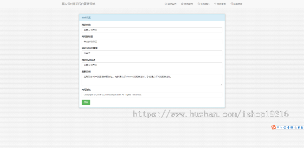
Task: Go to 修改密码 in the top navigation
Action: 203,4
